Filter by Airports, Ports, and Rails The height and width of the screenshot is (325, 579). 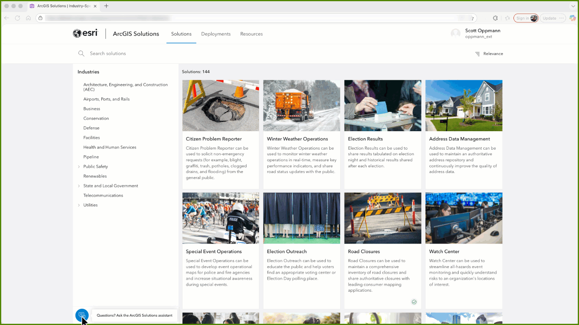[107, 99]
